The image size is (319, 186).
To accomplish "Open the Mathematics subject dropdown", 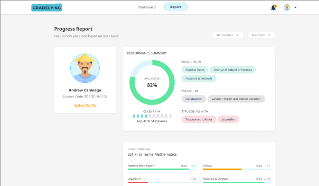I will tap(228, 35).
